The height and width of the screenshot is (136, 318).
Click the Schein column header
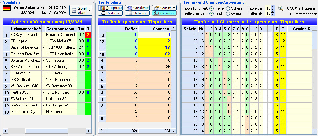pyautogui.click(x=190, y=29)
